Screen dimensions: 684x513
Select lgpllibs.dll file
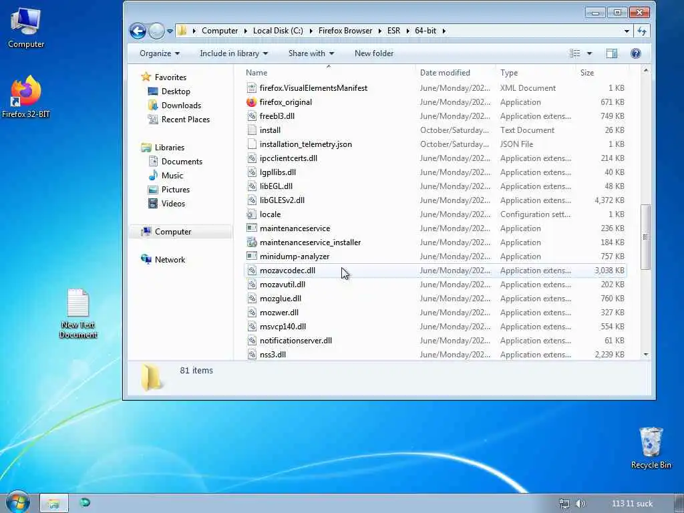pyautogui.click(x=277, y=172)
